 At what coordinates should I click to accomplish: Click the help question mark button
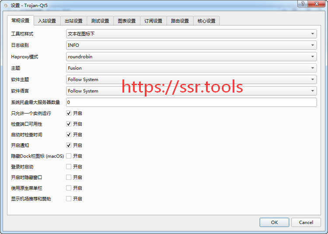tap(302, 4)
